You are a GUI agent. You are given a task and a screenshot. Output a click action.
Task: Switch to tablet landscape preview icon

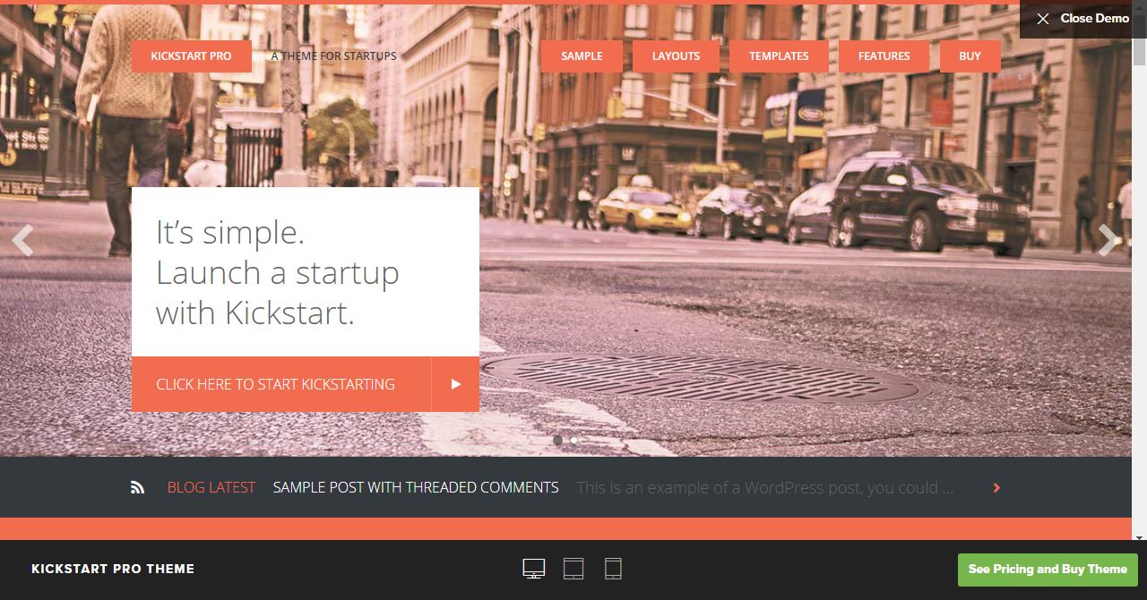[573, 569]
